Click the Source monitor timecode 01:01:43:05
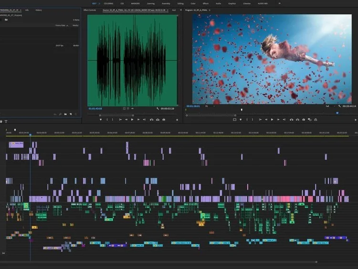The width and height of the screenshot is (358, 269). coord(95,108)
